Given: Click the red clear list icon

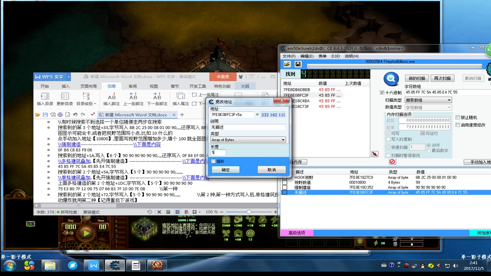Looking at the screenshot, I should [392, 162].
